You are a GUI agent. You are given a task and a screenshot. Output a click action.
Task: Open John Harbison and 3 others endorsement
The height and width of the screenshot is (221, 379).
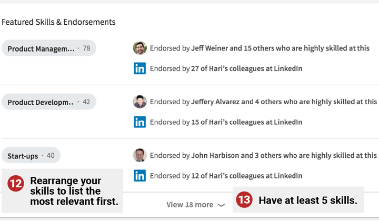click(x=284, y=155)
